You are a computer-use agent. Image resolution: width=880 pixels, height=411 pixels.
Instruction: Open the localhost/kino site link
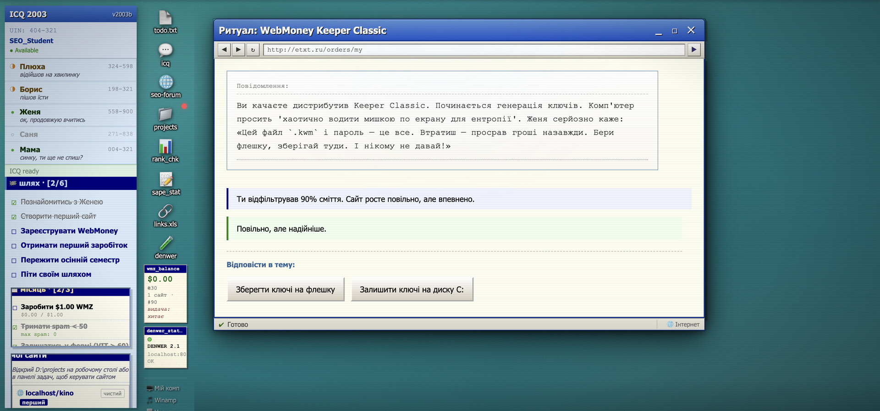[x=49, y=393]
